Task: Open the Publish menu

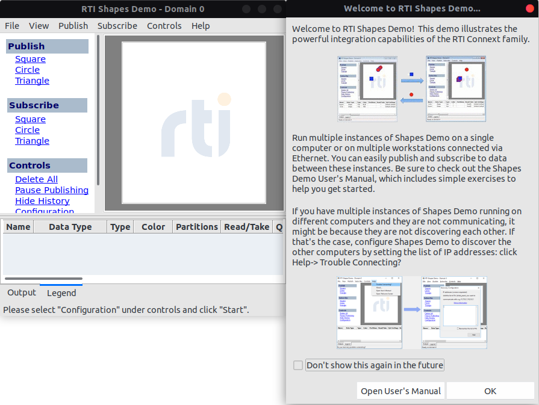Action: [x=73, y=26]
